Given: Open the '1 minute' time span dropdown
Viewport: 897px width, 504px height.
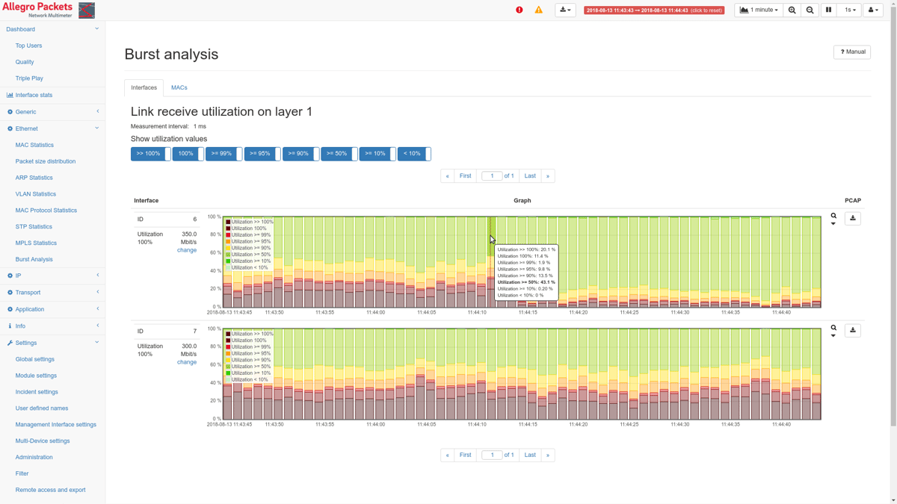Looking at the screenshot, I should pyautogui.click(x=759, y=10).
